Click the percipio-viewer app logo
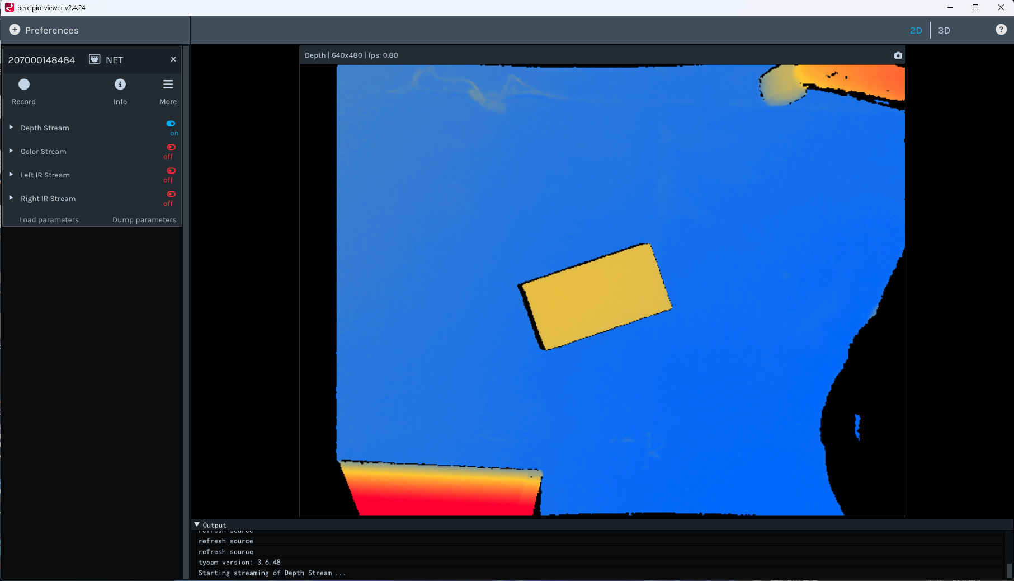 tap(9, 7)
